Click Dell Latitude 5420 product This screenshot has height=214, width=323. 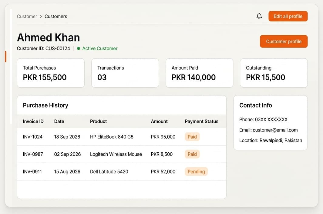point(109,172)
